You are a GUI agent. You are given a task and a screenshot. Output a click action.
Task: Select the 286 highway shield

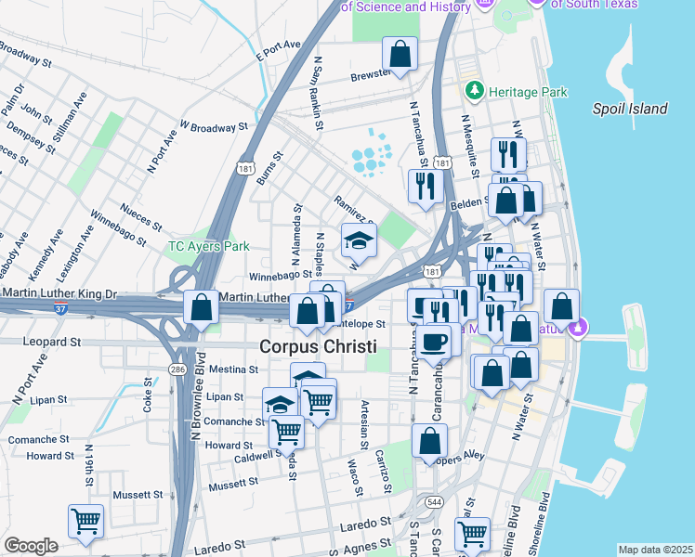click(177, 369)
